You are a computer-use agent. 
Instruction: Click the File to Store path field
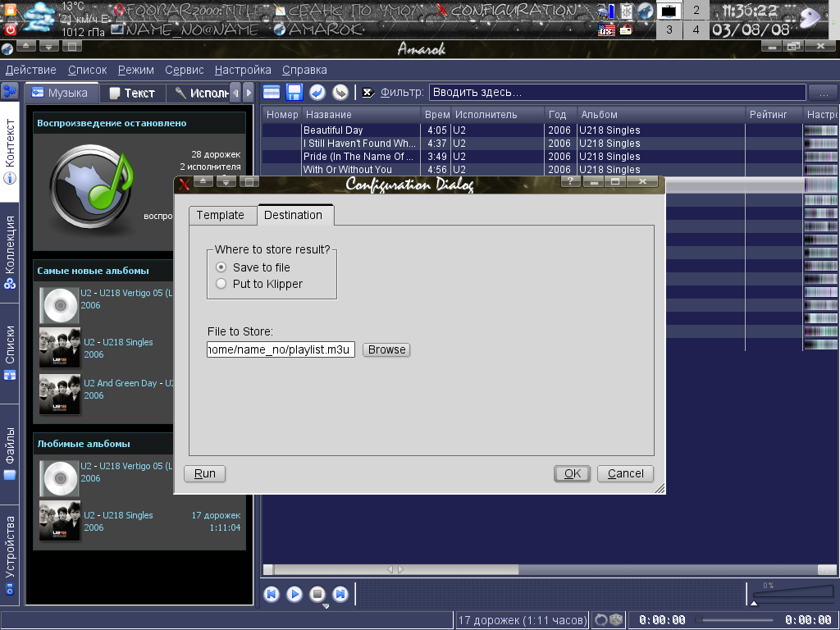[x=281, y=349]
